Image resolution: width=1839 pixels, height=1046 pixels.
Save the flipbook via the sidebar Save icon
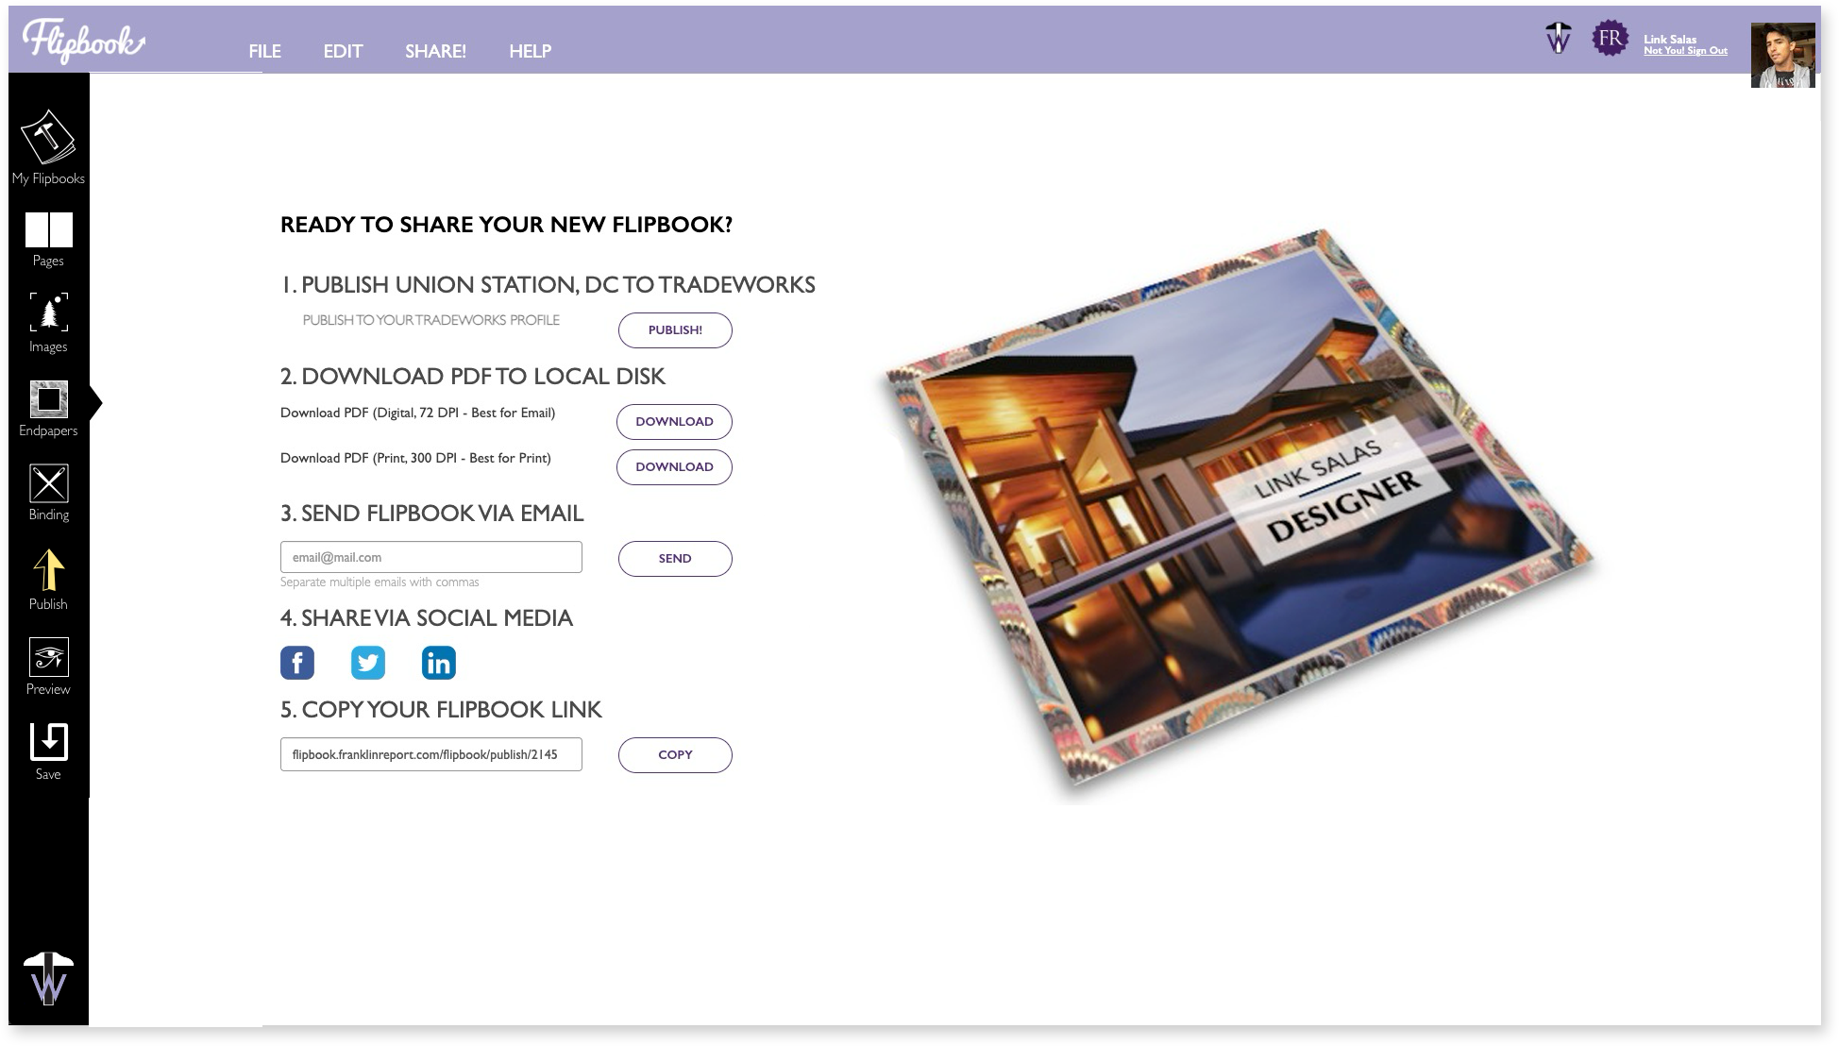click(48, 742)
